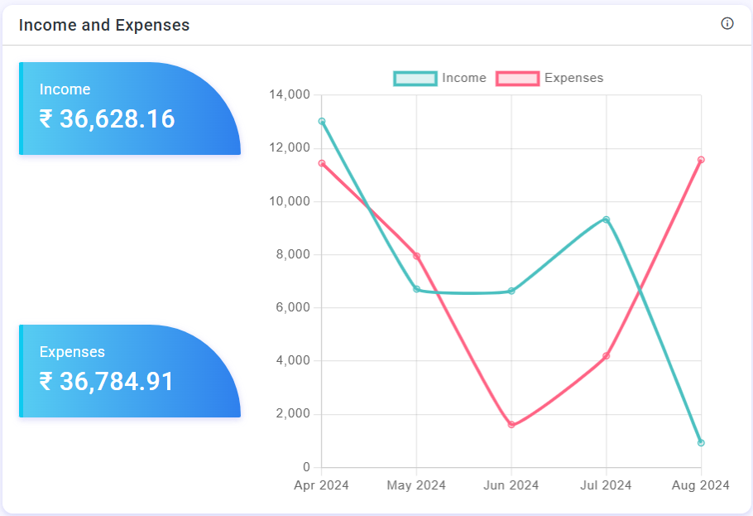Screen dimensions: 753x516
Task: Select Expenses data point for Aug 2024
Action: (701, 160)
